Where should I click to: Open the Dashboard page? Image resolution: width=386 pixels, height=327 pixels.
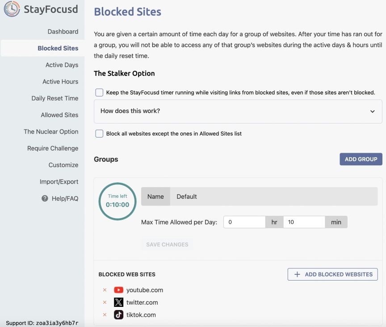coord(63,32)
